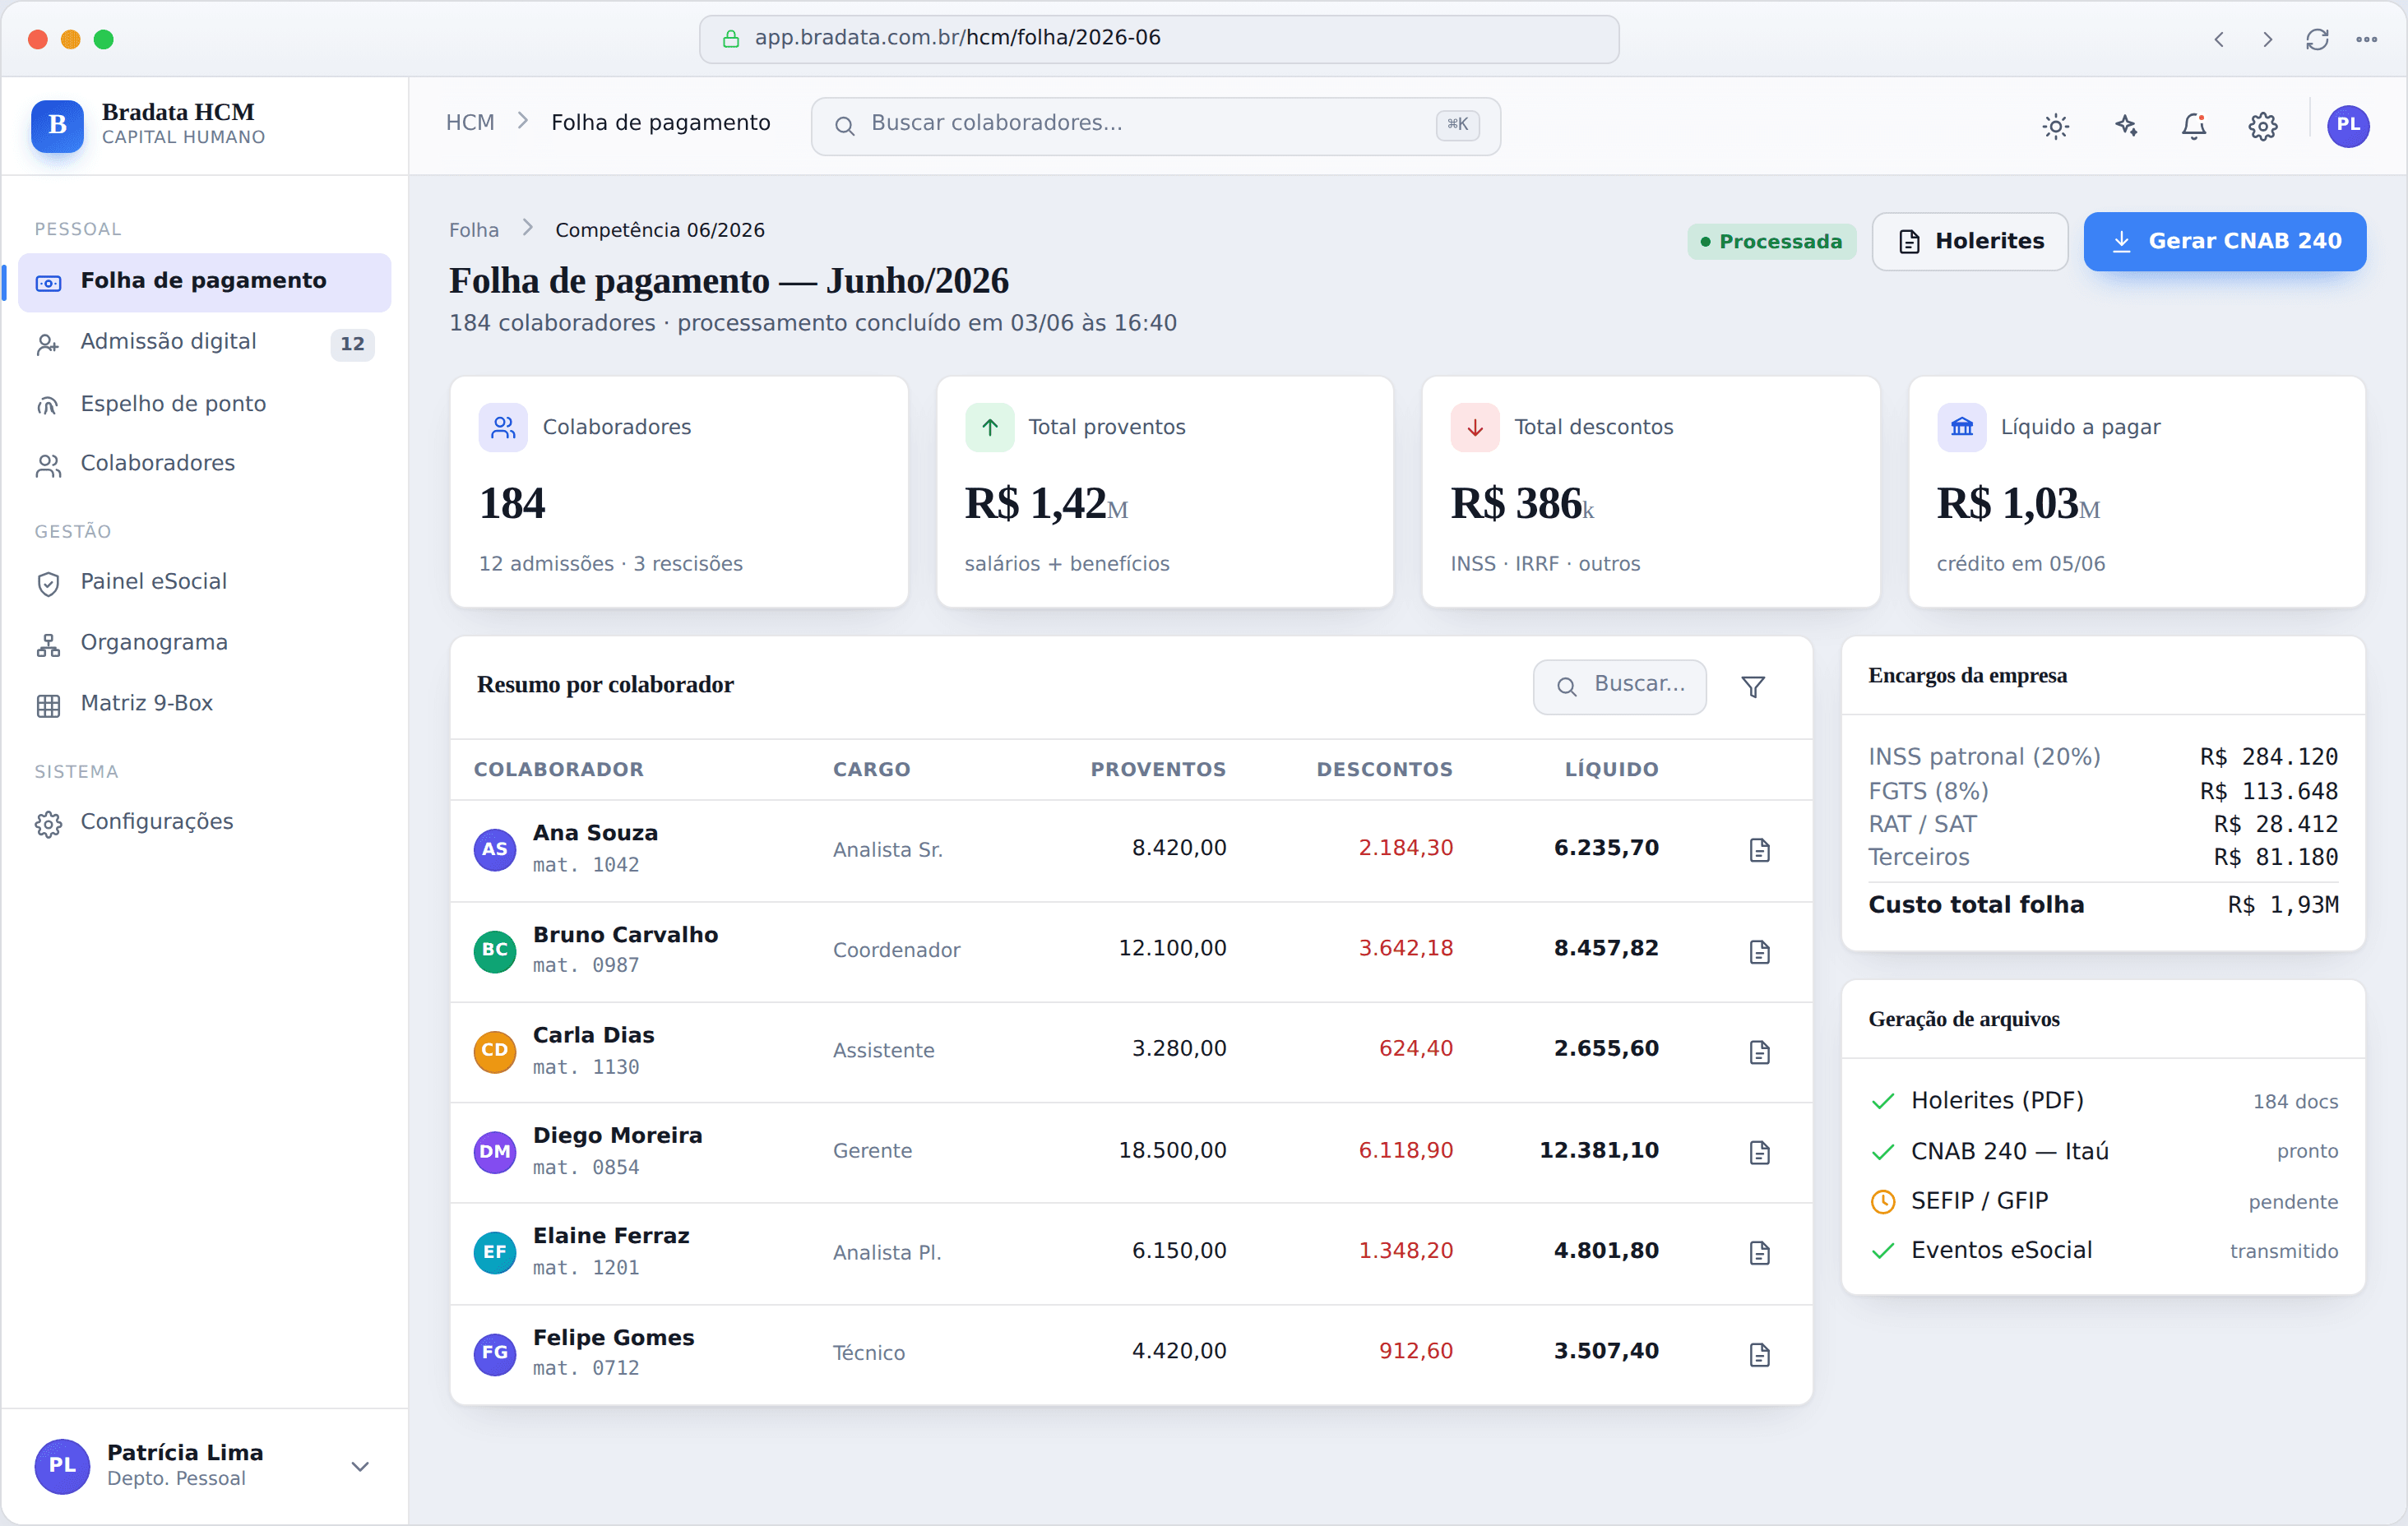Open the filter icon in Resumo por colaborador

1753,687
